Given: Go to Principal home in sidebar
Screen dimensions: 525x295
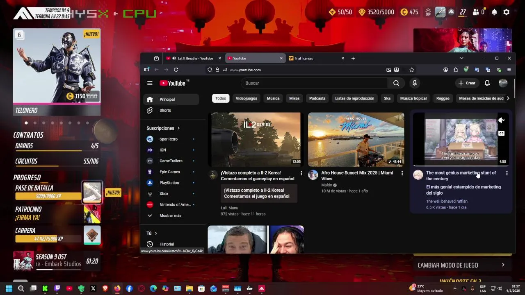Looking at the screenshot, I should 171,99.
